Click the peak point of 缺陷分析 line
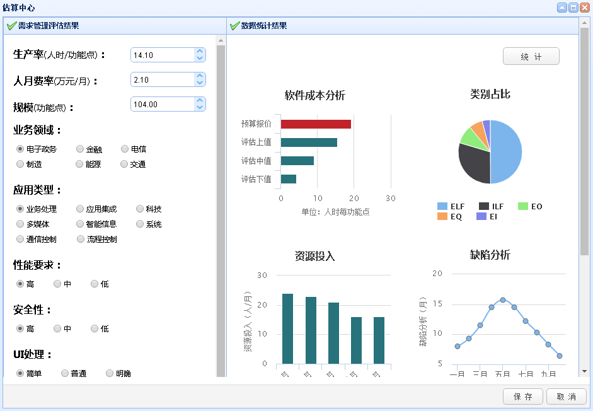This screenshot has width=593, height=411. 503,299
